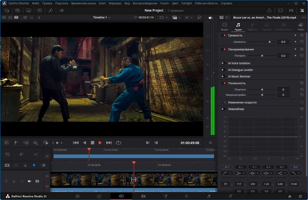The height and width of the screenshot is (200, 308).
Task: Open the Transitions panel icon
Action: pyautogui.click(x=29, y=10)
